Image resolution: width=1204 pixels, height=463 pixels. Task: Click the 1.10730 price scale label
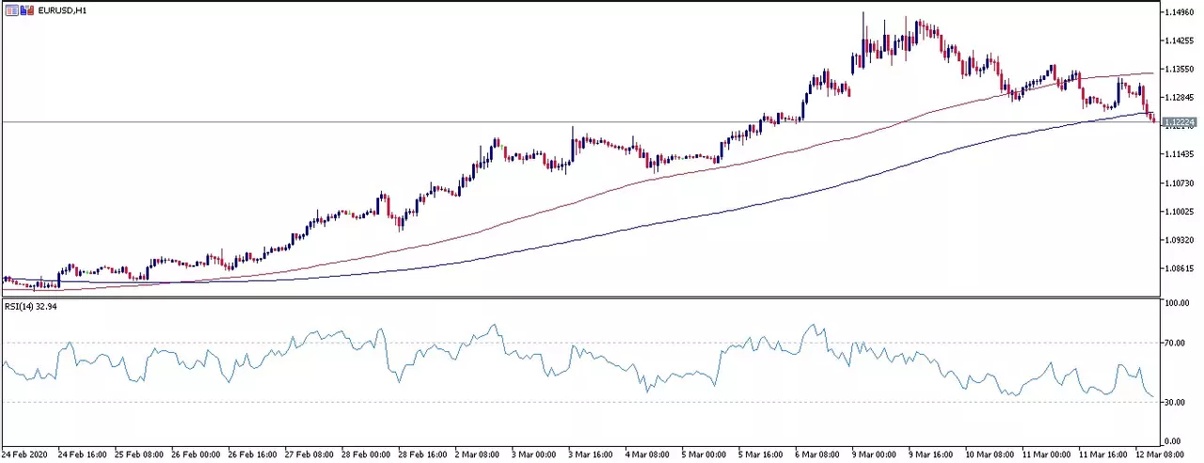point(1180,183)
